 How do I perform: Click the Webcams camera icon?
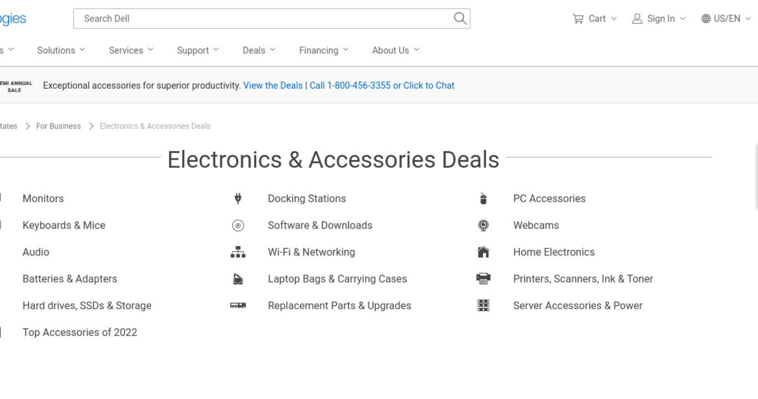pyautogui.click(x=483, y=225)
